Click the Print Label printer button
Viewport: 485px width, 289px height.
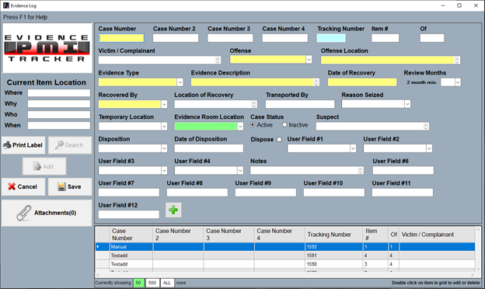pyautogui.click(x=23, y=145)
